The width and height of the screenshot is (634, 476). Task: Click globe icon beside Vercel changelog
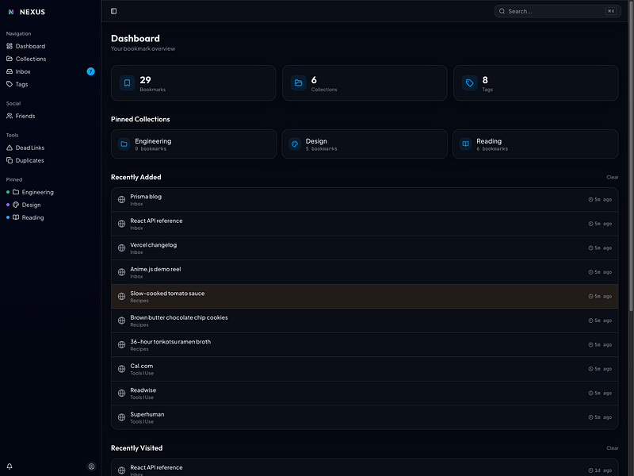tap(121, 248)
